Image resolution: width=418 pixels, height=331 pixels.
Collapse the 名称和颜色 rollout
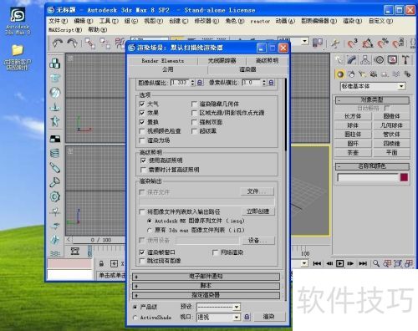tap(372, 166)
